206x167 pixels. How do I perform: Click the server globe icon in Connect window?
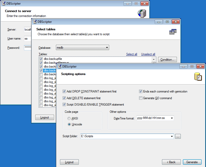pyautogui.click(x=142, y=14)
